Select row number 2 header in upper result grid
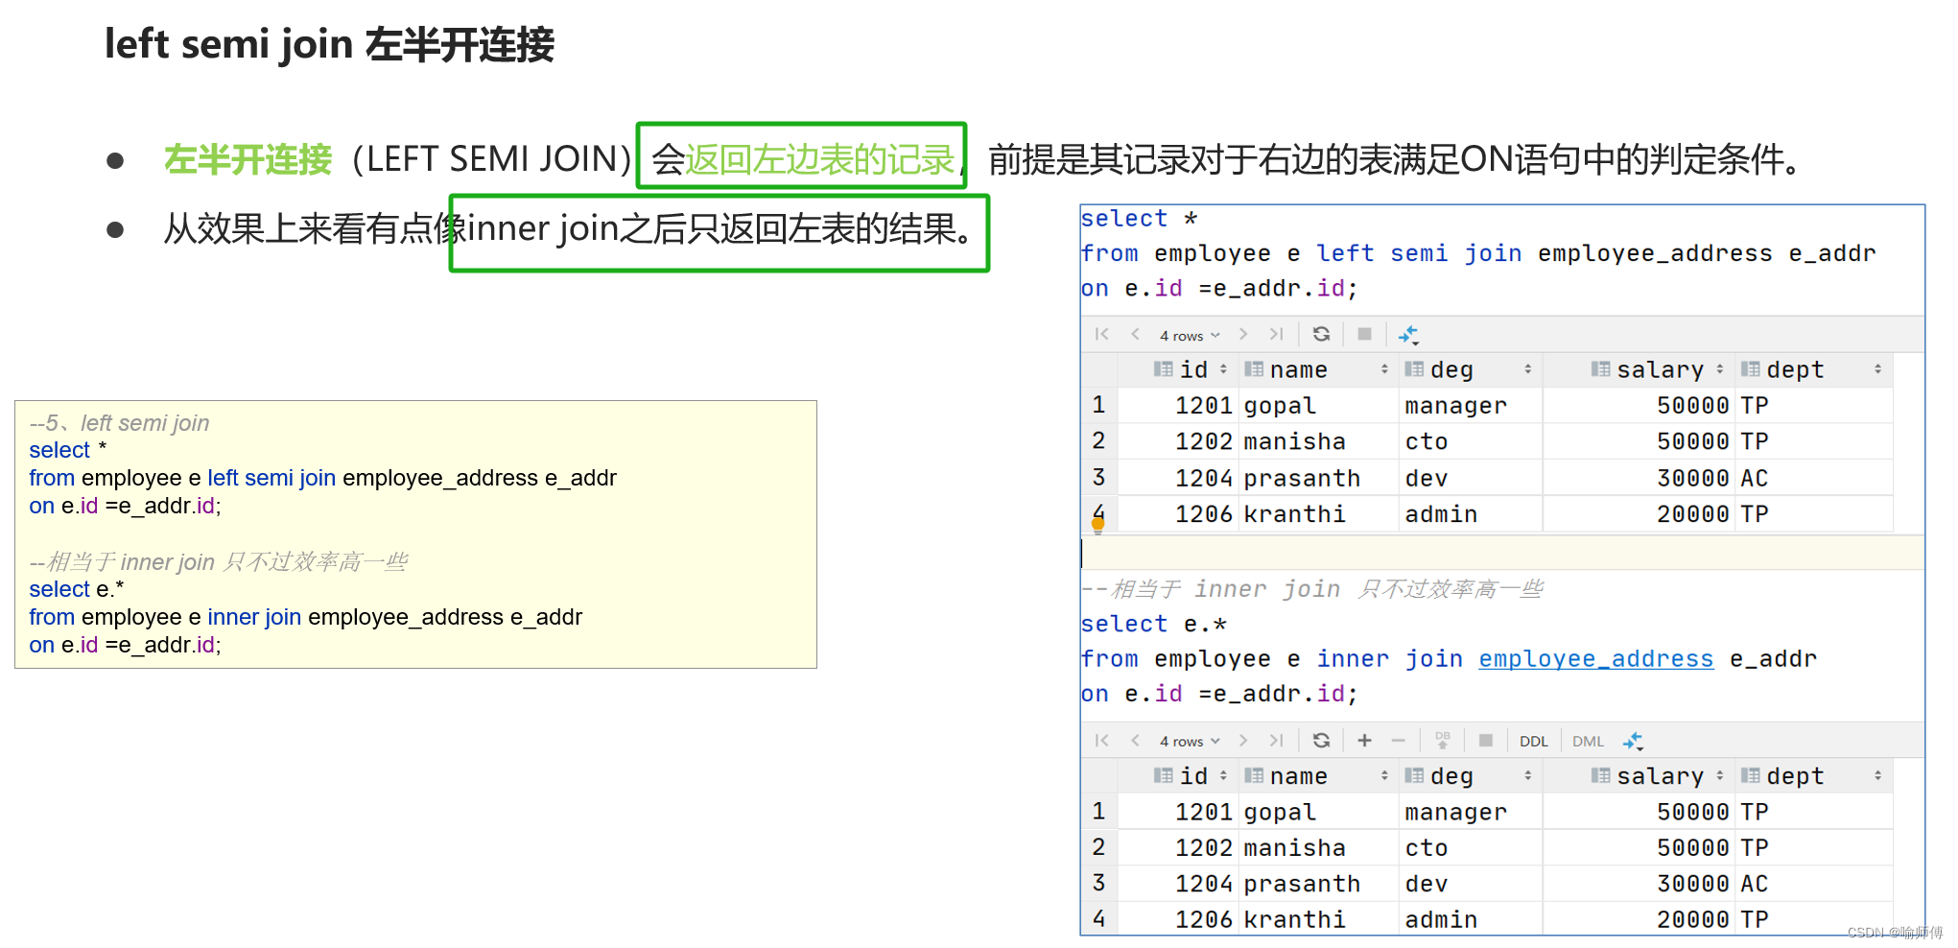 (1098, 441)
